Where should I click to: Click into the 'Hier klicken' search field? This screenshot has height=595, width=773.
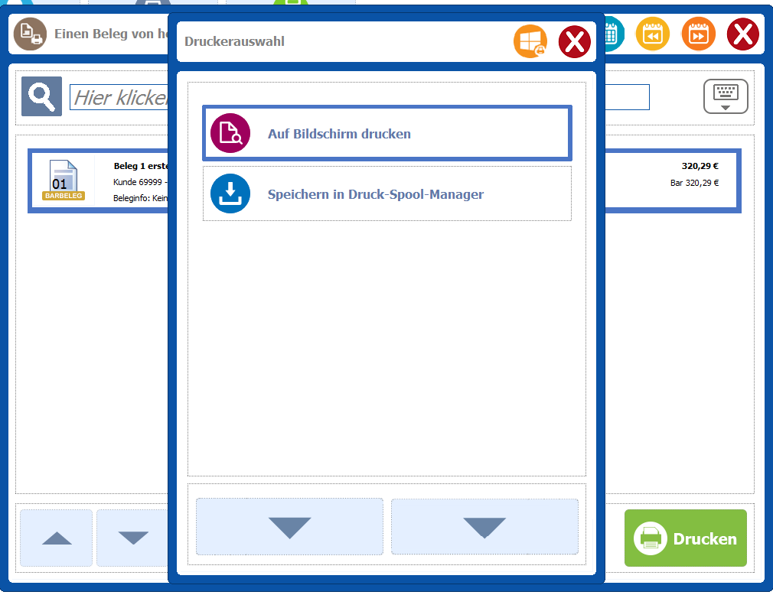119,97
